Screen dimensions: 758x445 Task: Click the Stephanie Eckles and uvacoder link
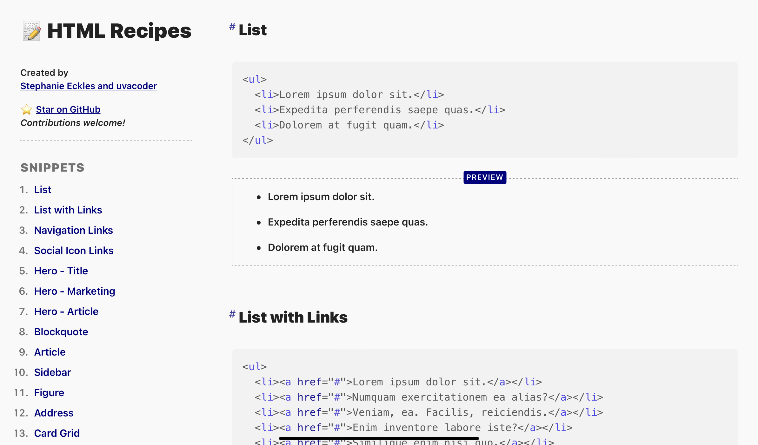(x=89, y=86)
